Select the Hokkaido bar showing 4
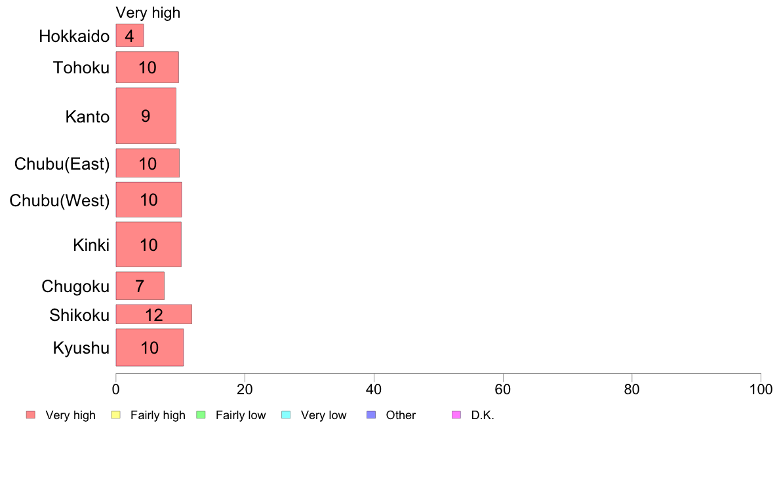Viewport: 779px width, 482px height. click(130, 36)
